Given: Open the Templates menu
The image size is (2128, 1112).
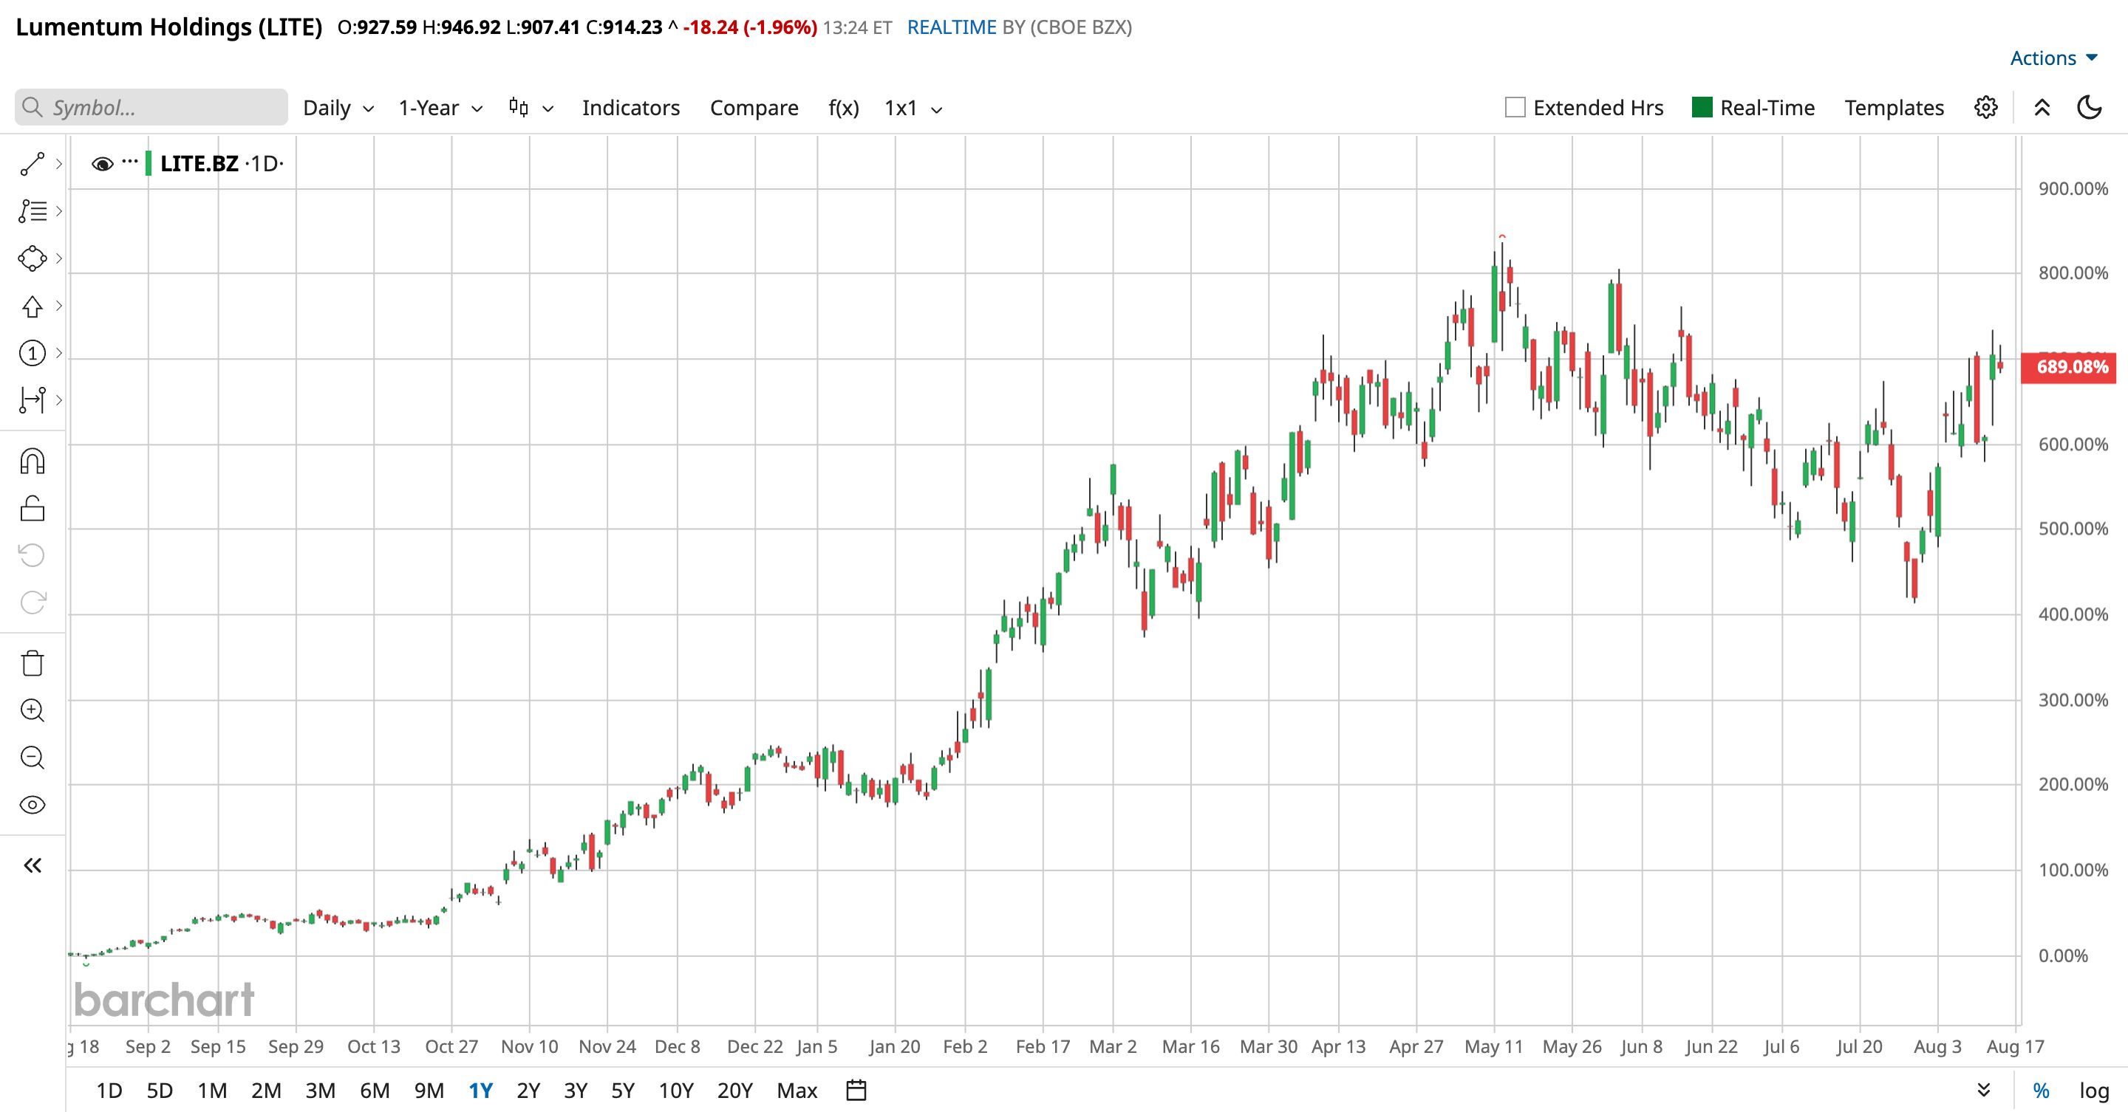Looking at the screenshot, I should click(1895, 108).
